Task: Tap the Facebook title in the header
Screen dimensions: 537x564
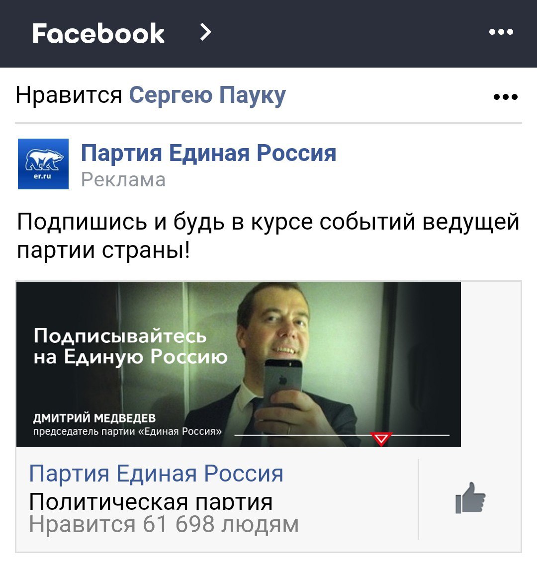Action: [98, 33]
